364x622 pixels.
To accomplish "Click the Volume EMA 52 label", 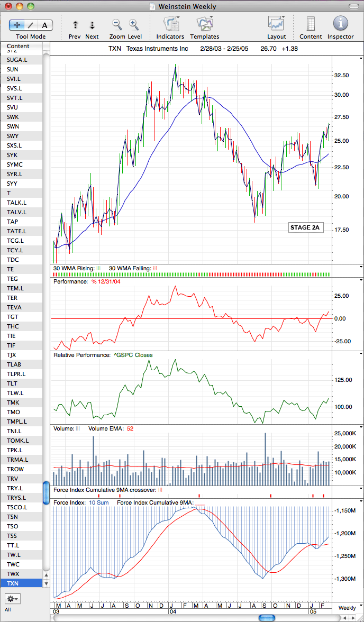I will [x=111, y=428].
